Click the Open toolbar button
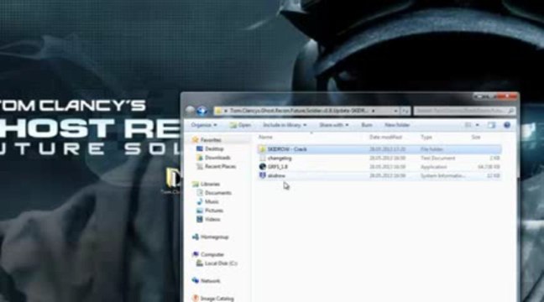Image resolution: width=544 pixels, height=302 pixels. 240,125
